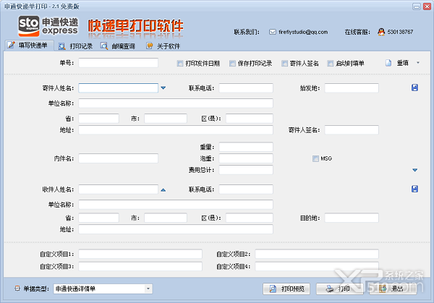Click the 打印记录 tab icon
Image resolution: width=434 pixels, height=303 pixels.
62,46
